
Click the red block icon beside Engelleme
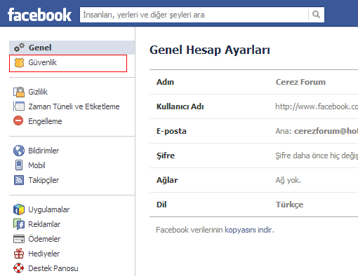(18, 121)
